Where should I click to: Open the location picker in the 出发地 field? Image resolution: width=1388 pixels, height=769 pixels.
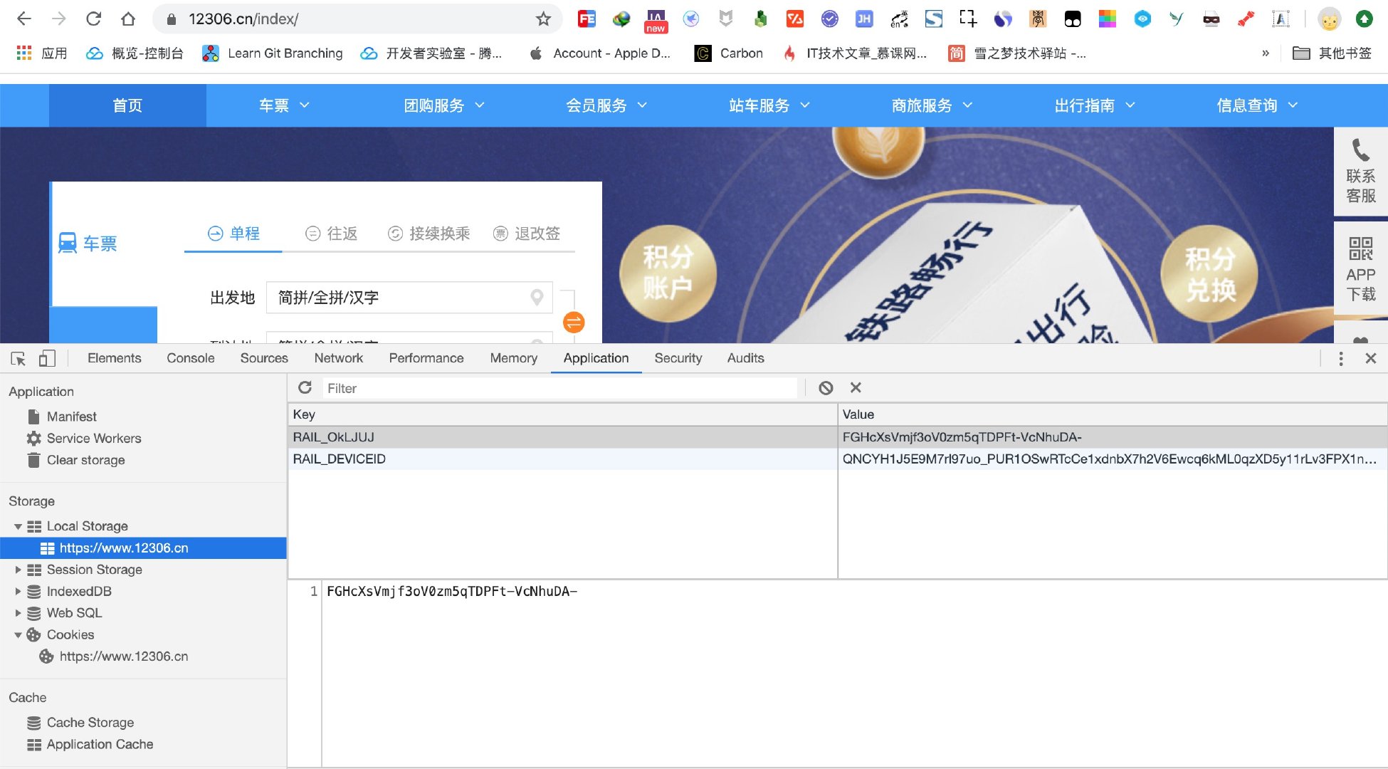(x=537, y=298)
